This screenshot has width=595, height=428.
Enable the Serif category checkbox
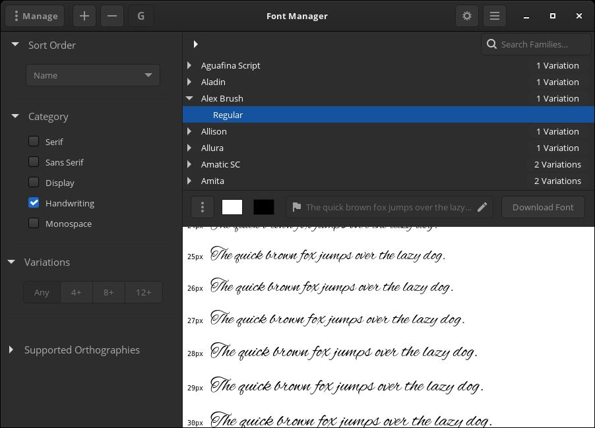(x=34, y=142)
